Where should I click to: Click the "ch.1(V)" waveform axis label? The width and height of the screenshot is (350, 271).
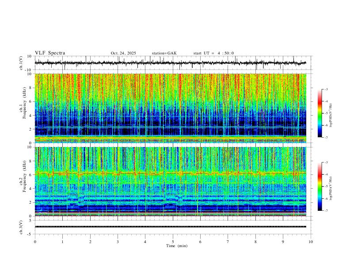[21, 63]
